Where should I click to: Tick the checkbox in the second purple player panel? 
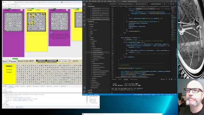(51, 32)
